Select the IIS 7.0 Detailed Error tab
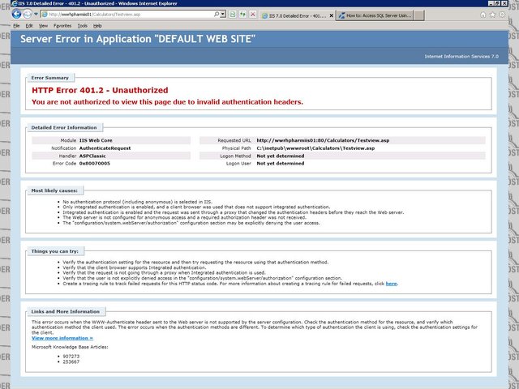The width and height of the screenshot is (519, 389). [298, 15]
